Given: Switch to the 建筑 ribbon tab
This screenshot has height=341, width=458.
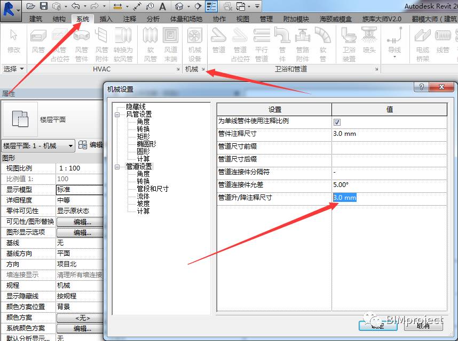Looking at the screenshot, I should [x=36, y=19].
